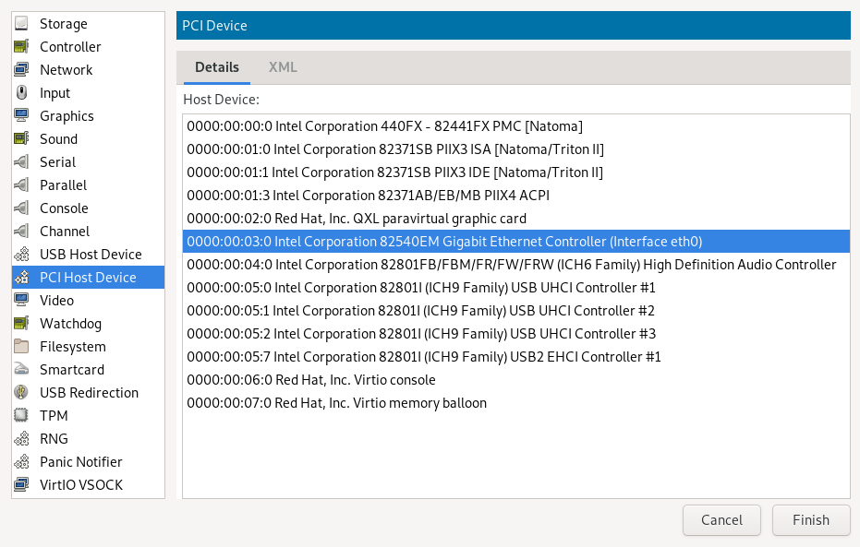Select VirtIO VSOCK in hardware list
The height and width of the screenshot is (547, 860).
pyautogui.click(x=80, y=485)
